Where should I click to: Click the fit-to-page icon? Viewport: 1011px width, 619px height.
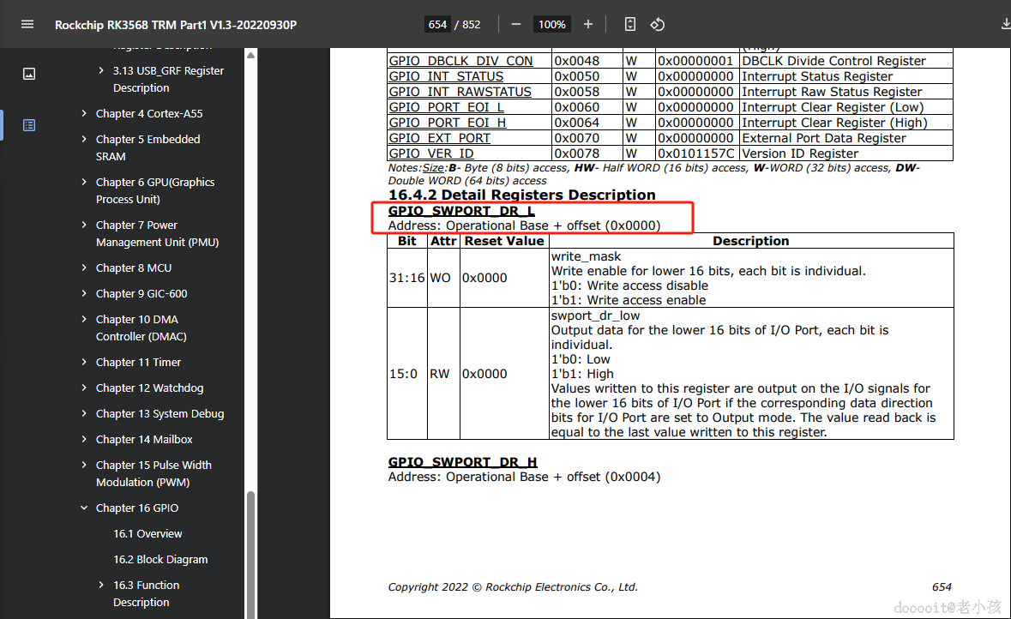click(x=630, y=25)
